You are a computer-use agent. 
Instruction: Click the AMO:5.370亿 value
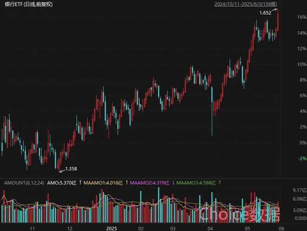pyautogui.click(x=62, y=183)
